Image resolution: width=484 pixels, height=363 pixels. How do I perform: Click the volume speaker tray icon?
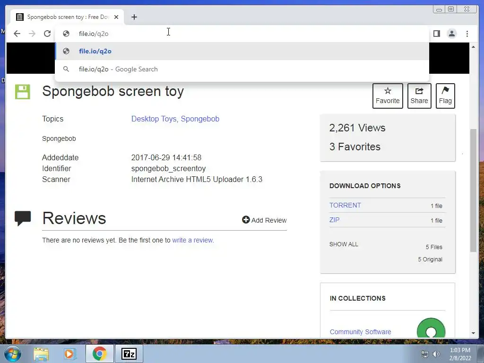click(436, 354)
